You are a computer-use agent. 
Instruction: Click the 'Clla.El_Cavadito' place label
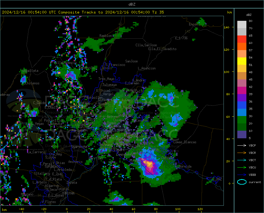[x=162, y=49]
